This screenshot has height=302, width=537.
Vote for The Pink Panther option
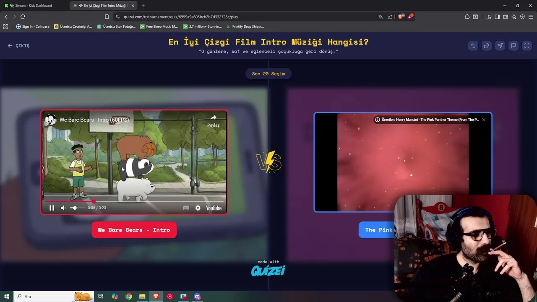click(x=377, y=230)
